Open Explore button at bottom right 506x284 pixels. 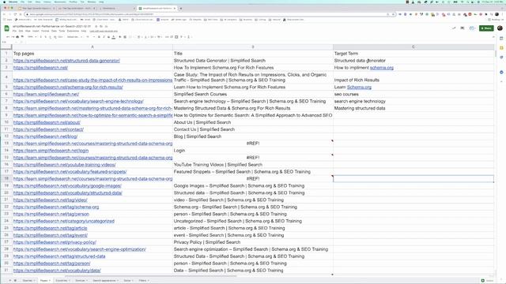pyautogui.click(x=487, y=281)
